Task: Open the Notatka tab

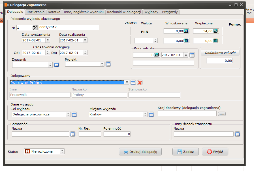Action: click(x=54, y=12)
